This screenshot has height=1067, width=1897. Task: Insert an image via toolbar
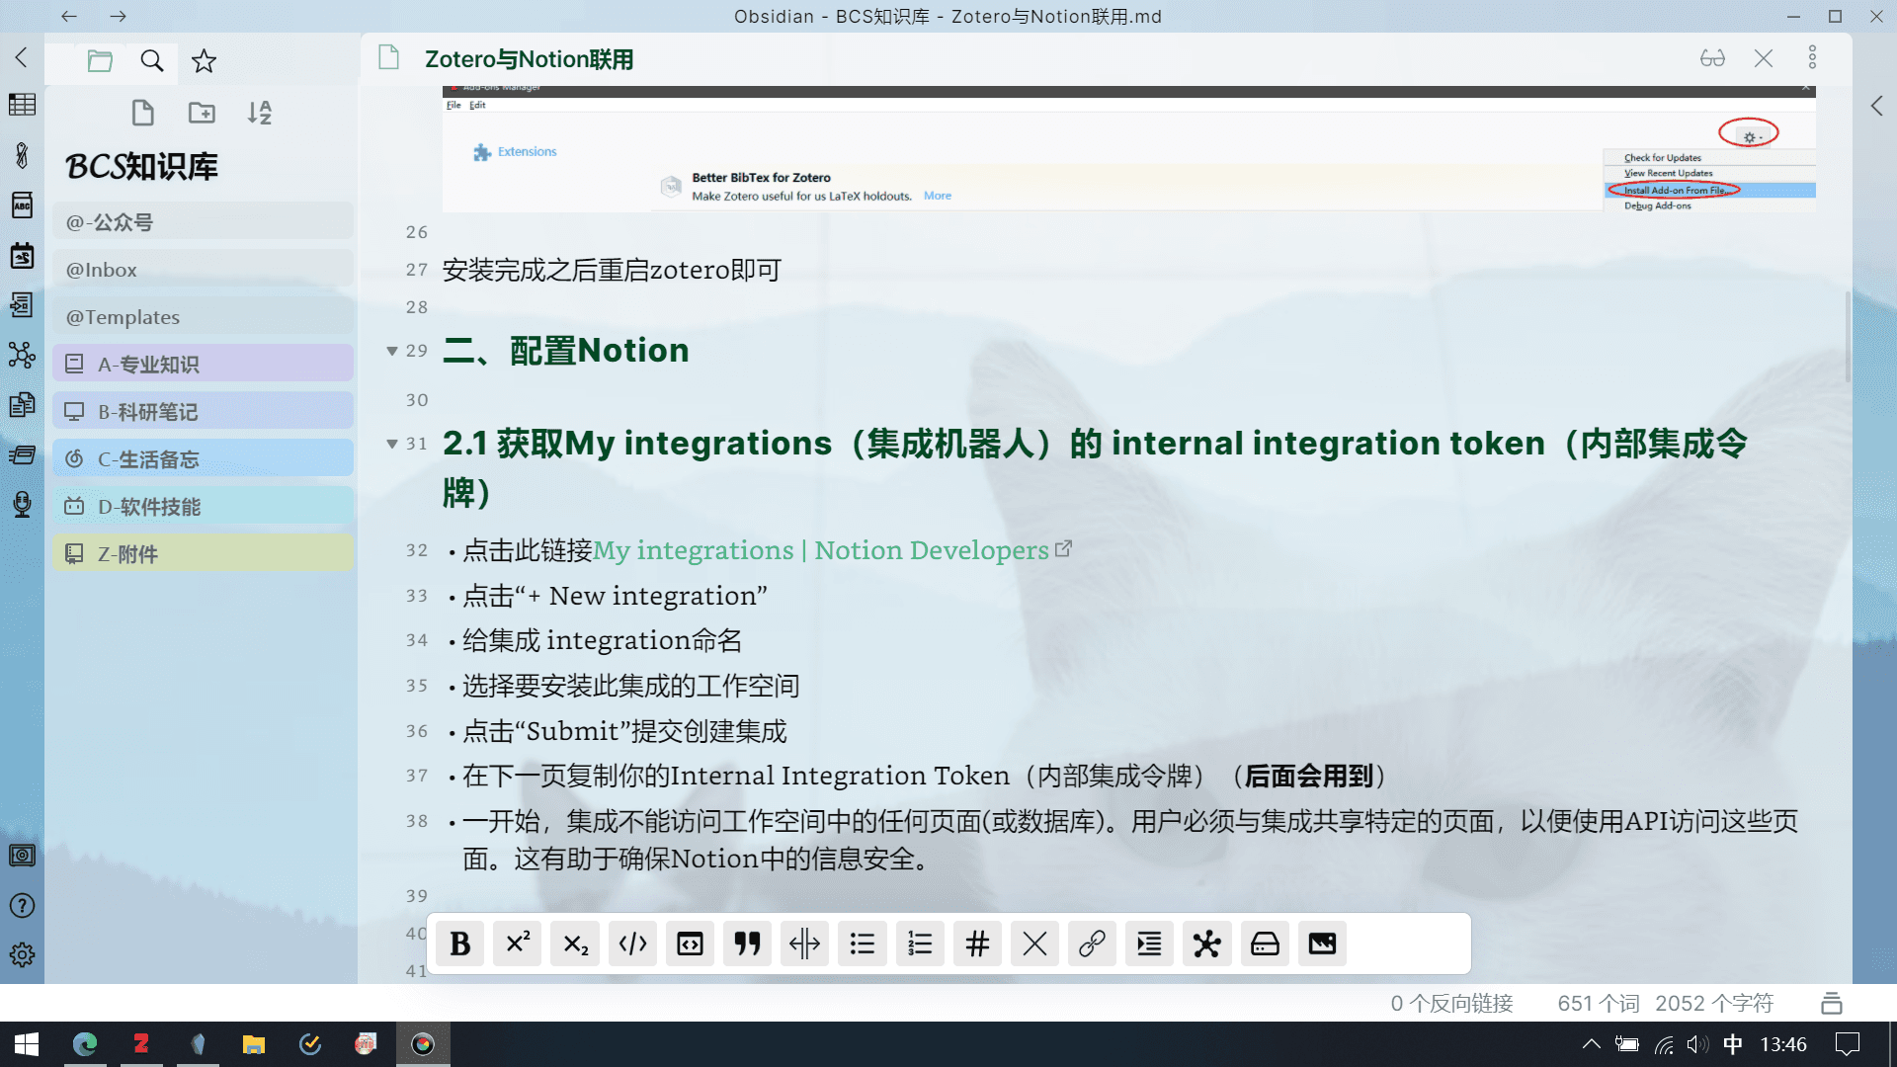coord(1322,944)
